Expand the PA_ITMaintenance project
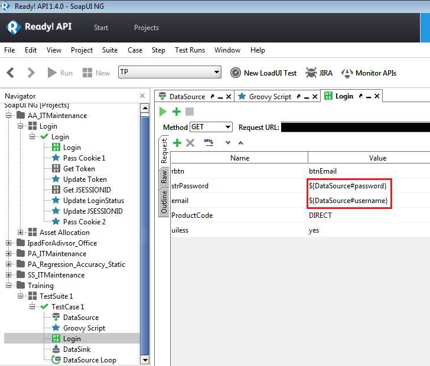Viewport: 430px width, 366px height. coord(8,254)
